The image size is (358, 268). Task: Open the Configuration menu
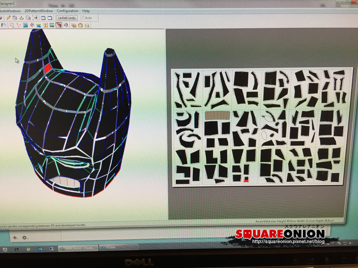coord(67,11)
